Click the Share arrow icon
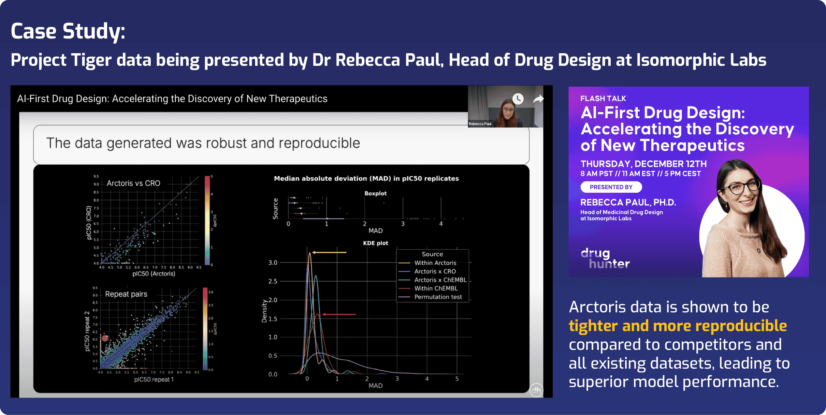The height and width of the screenshot is (415, 826). click(538, 99)
